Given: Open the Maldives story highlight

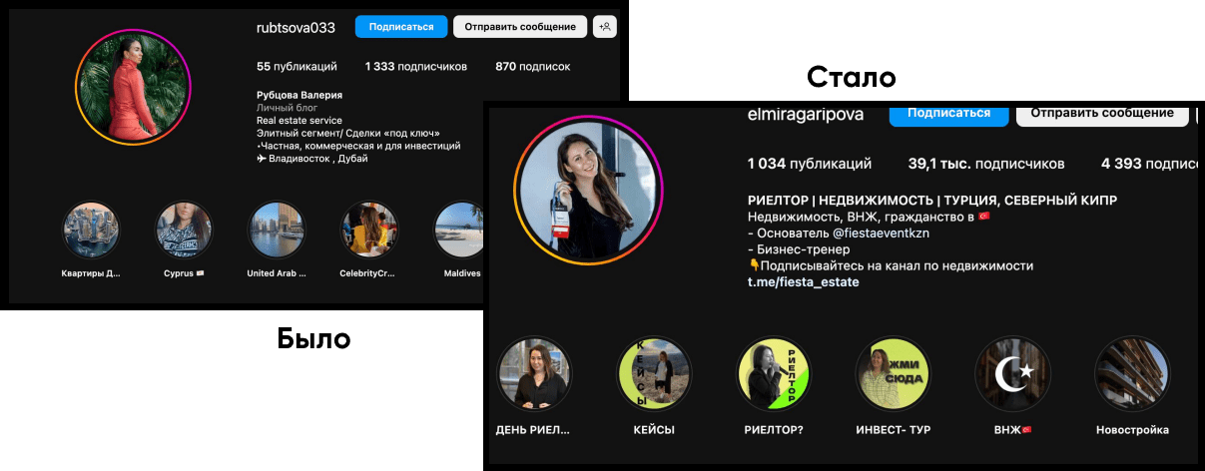Looking at the screenshot, I should 460,231.
